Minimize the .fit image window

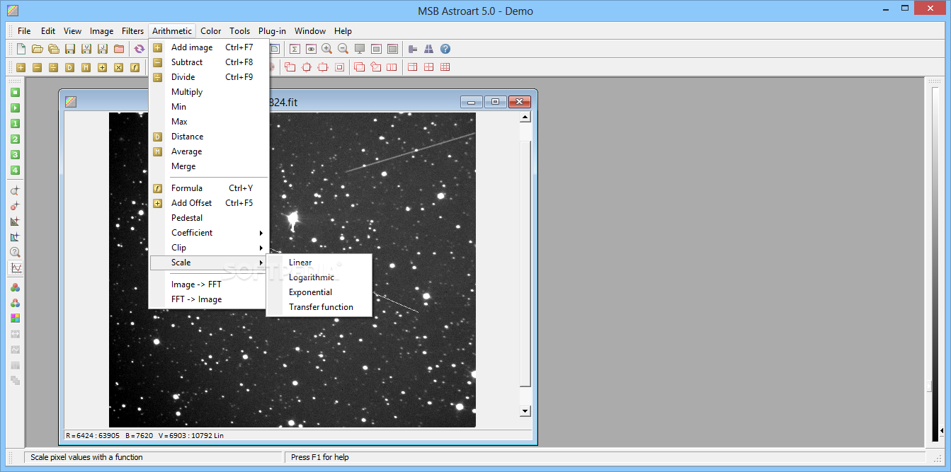[x=472, y=102]
